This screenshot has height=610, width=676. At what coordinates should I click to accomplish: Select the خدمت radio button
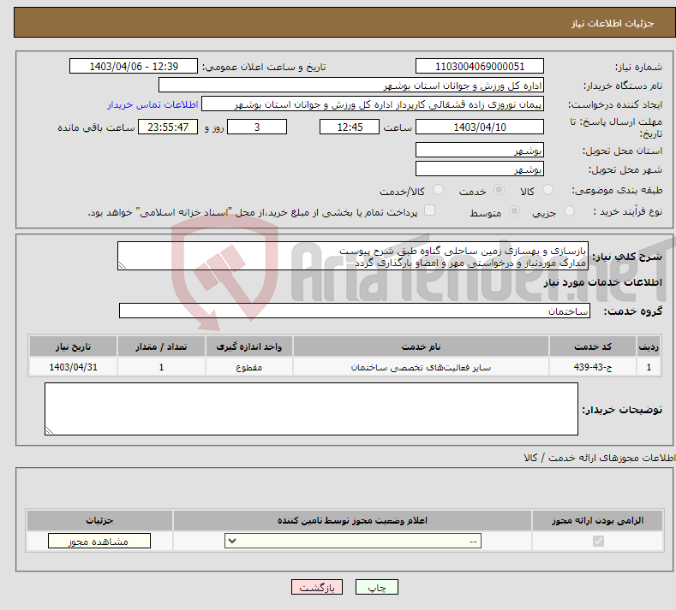coord(499,190)
